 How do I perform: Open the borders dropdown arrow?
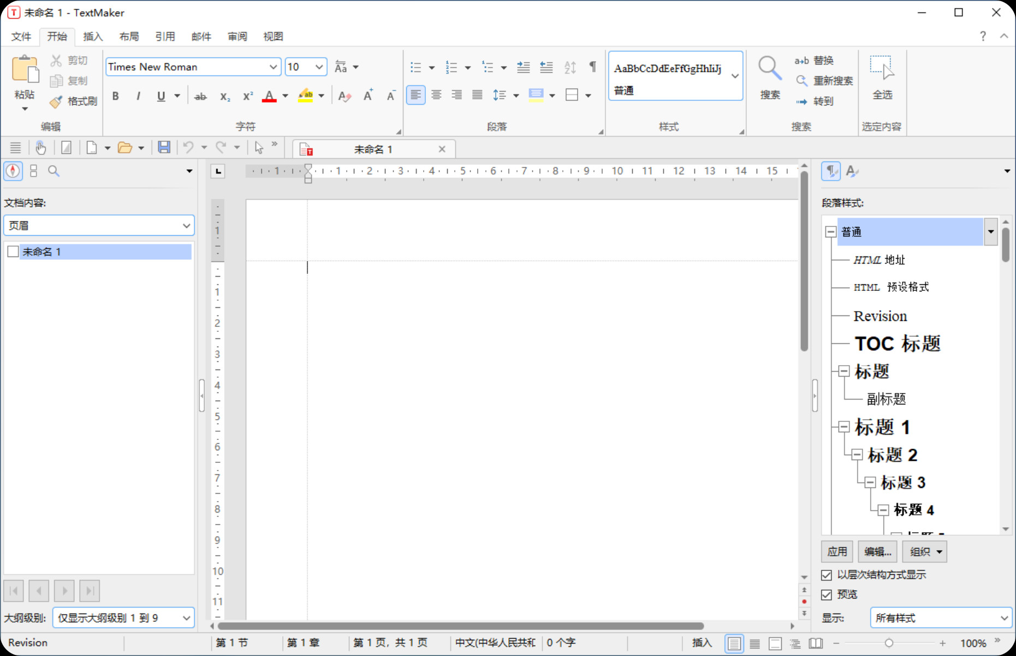click(588, 96)
